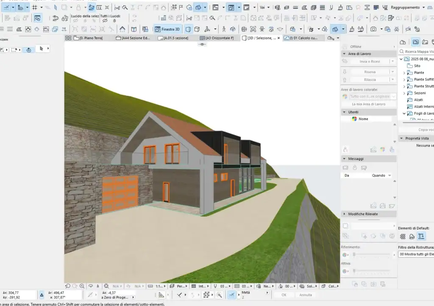Viewport: 434px width, 306px height.
Task: Click the Fit in Window icon bottom left
Action: (106, 286)
